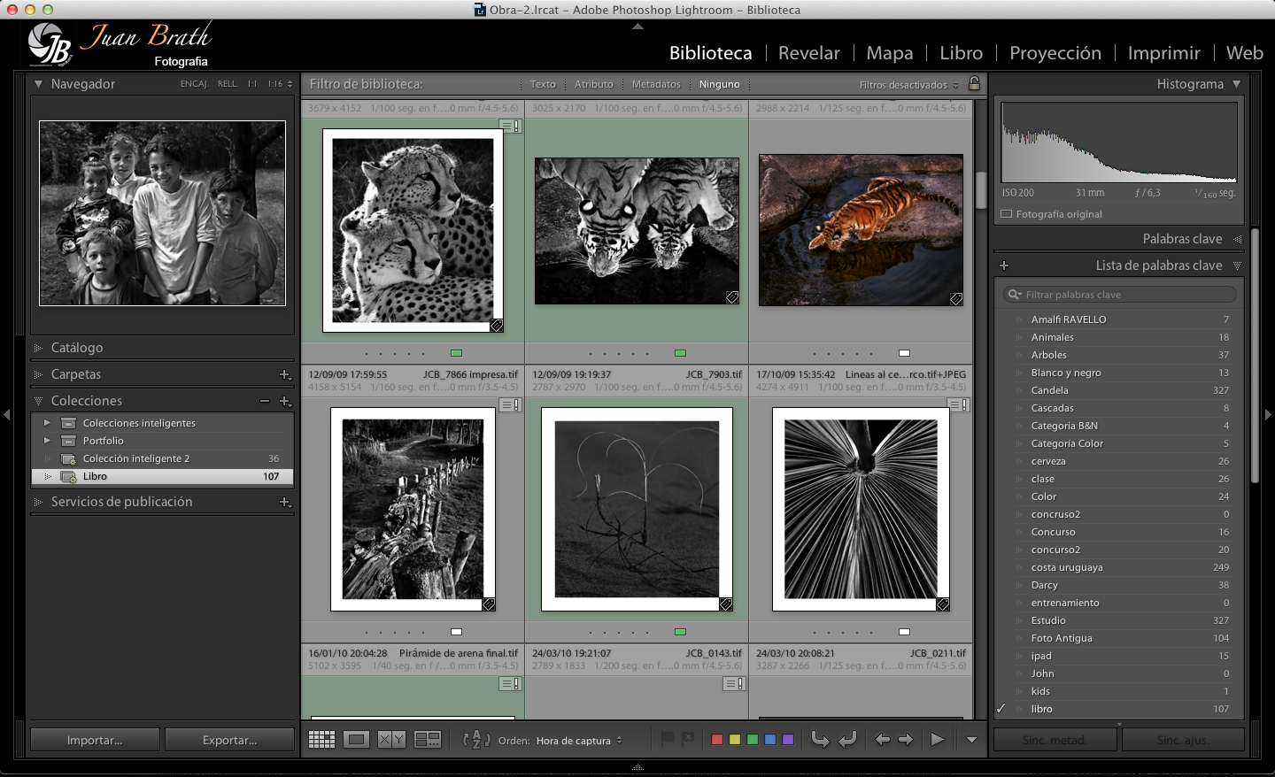Screen dimensions: 1275x777
Task: Rotate photo counterclockwise
Action: click(x=821, y=739)
